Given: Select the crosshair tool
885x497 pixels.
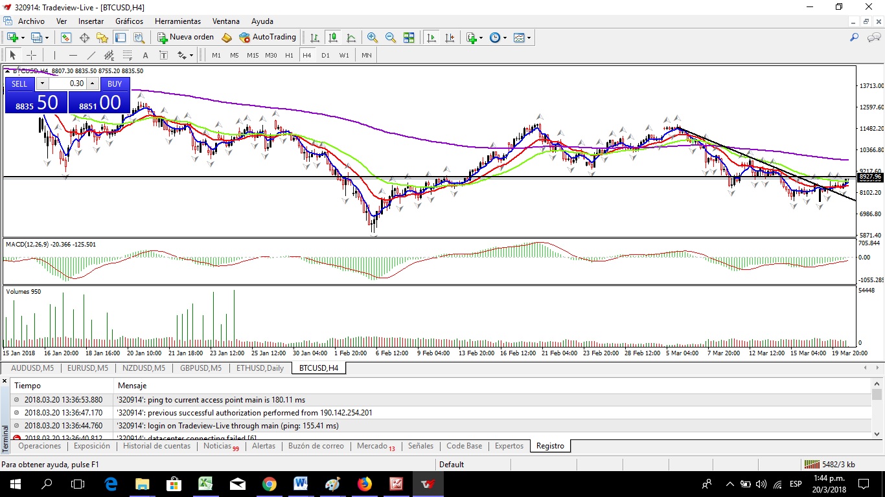Looking at the screenshot, I should pos(31,55).
